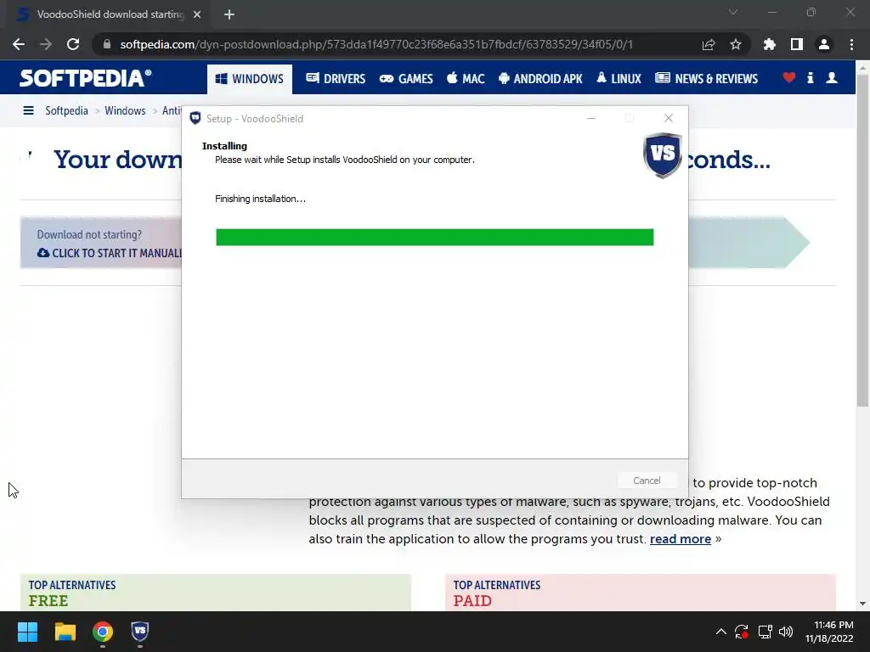Click the VS shield logo in installer

pos(663,155)
